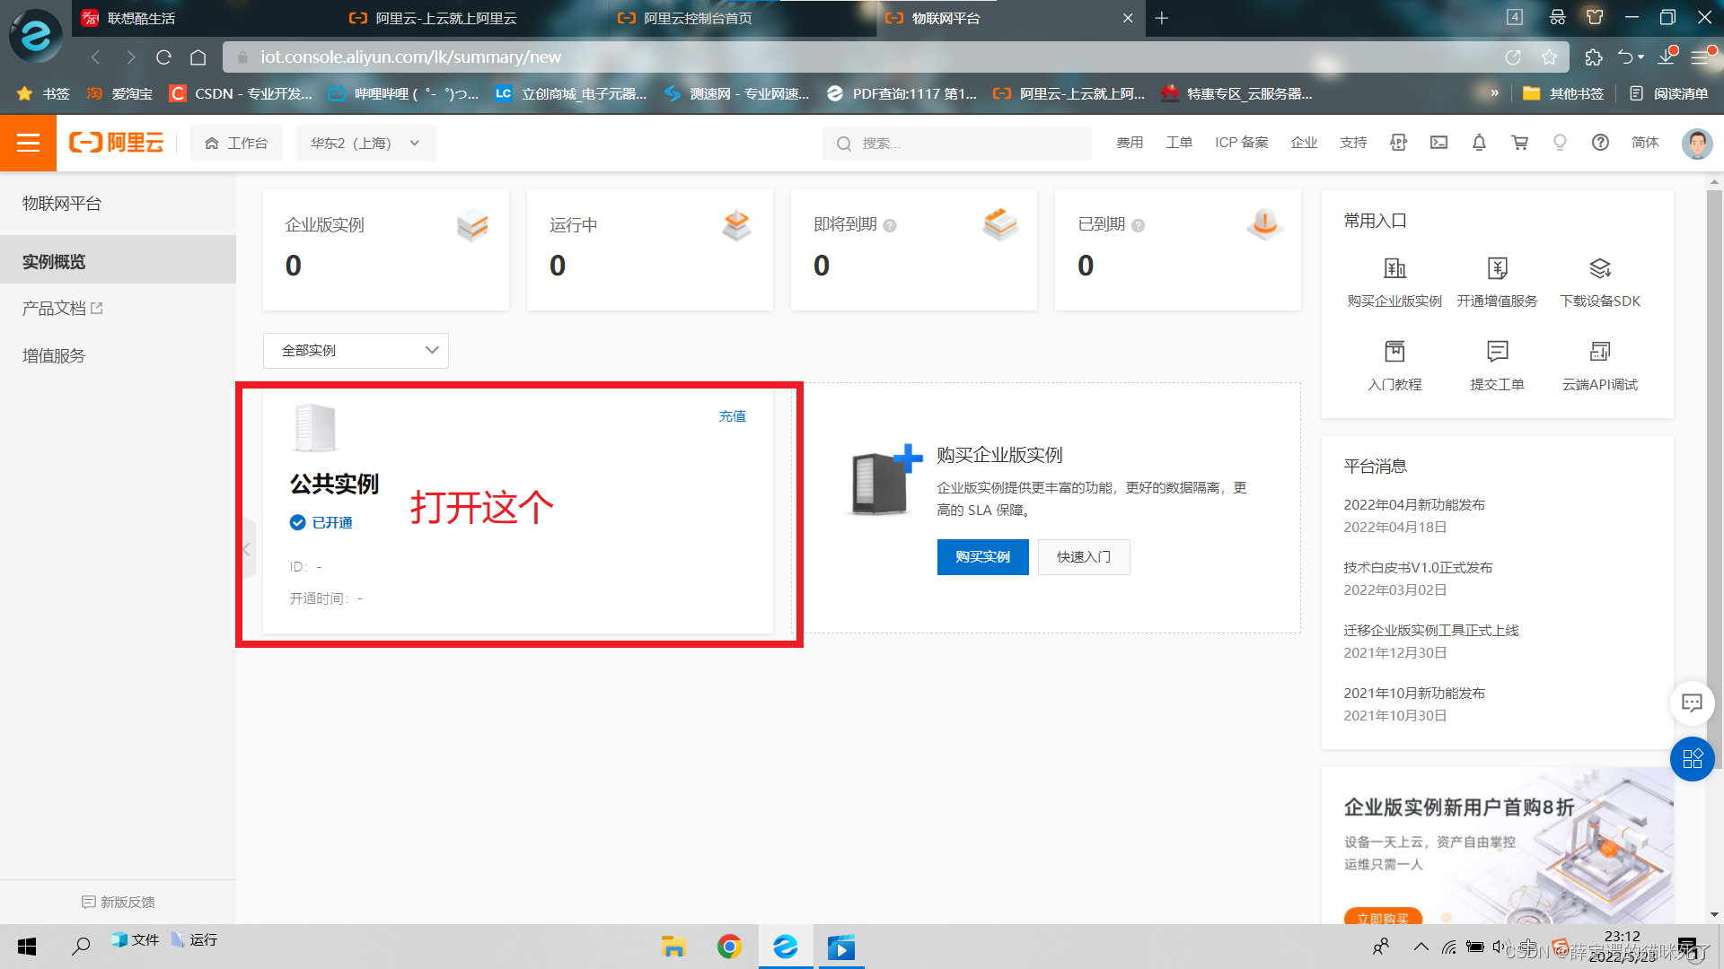Click the address bar URL
Image resolution: width=1724 pixels, height=969 pixels.
click(x=410, y=57)
